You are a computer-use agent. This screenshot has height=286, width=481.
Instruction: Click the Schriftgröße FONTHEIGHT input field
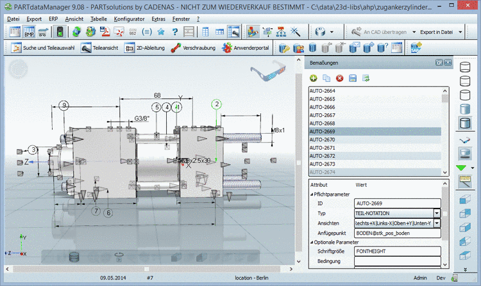coord(396,252)
